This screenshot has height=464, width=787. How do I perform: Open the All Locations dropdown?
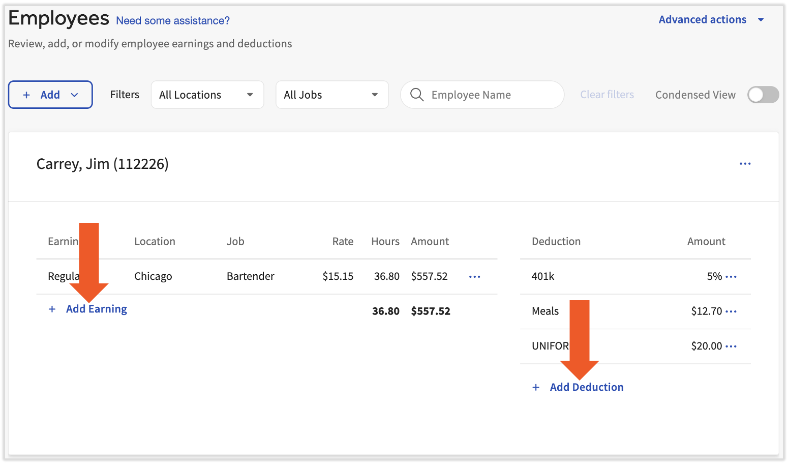click(x=207, y=95)
